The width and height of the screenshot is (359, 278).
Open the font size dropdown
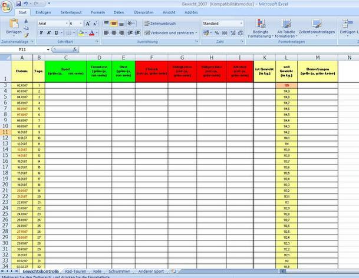pos(81,24)
